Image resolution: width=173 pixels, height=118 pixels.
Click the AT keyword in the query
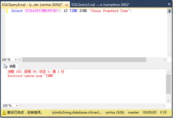click(x=66, y=11)
